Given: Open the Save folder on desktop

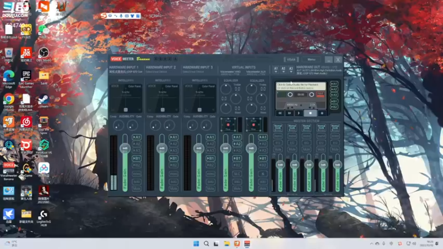Looking at the screenshot, I should 44,77.
